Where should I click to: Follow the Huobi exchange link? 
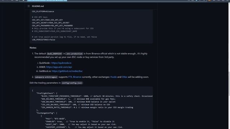[114, 77]
